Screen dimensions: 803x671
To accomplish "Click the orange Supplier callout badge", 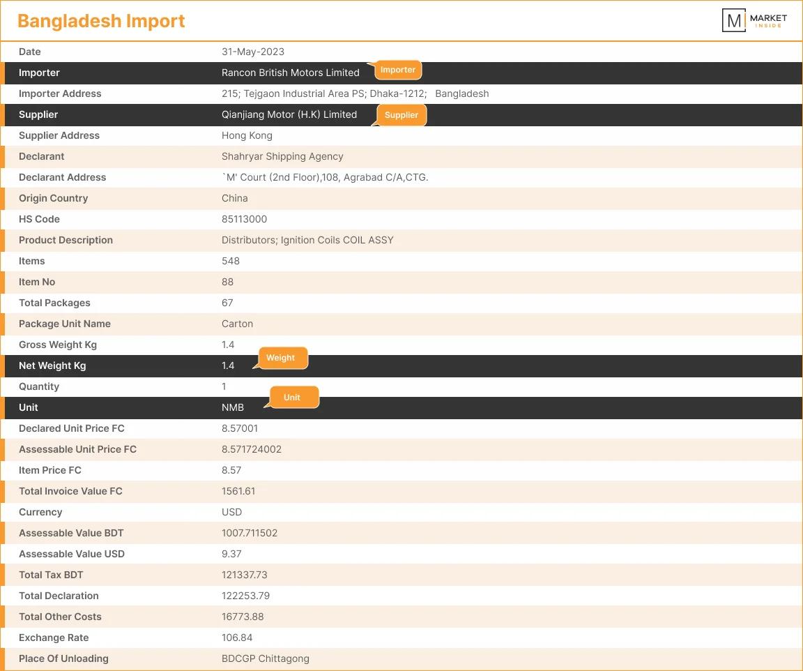I will pyautogui.click(x=401, y=114).
